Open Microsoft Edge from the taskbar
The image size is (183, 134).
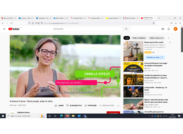coord(61,116)
